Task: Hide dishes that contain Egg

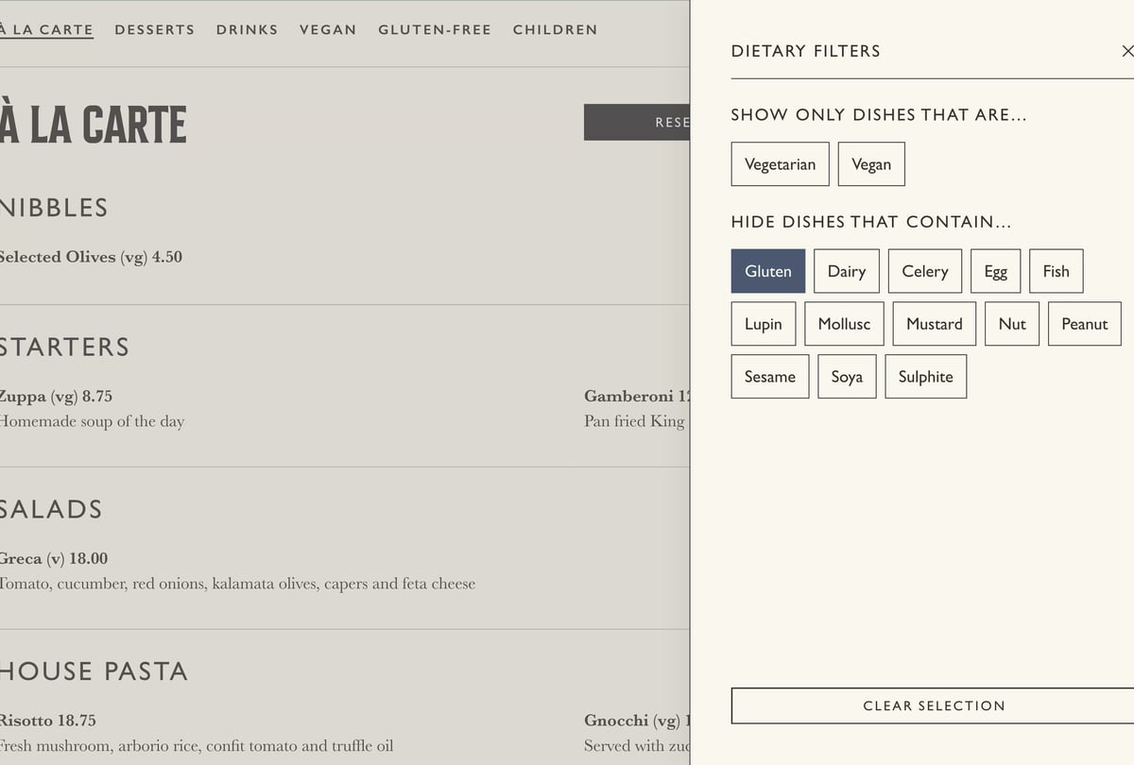Action: coord(995,271)
